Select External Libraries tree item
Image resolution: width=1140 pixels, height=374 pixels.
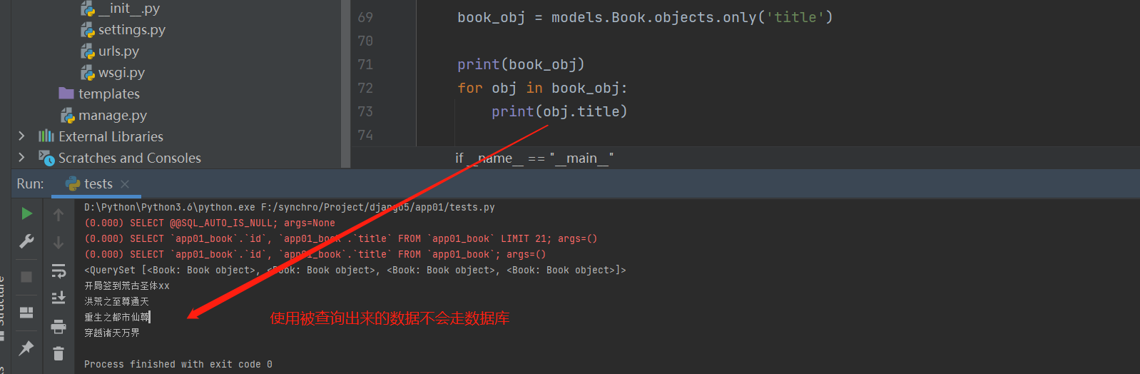(x=111, y=136)
